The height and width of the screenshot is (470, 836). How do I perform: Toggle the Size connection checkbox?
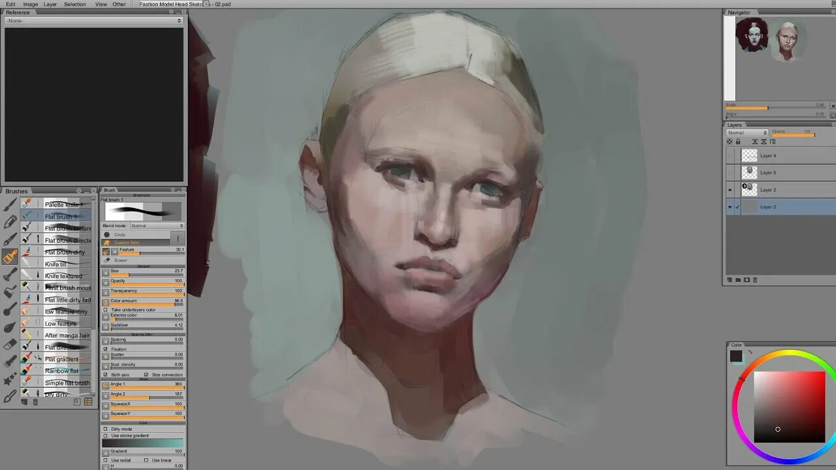pos(146,375)
